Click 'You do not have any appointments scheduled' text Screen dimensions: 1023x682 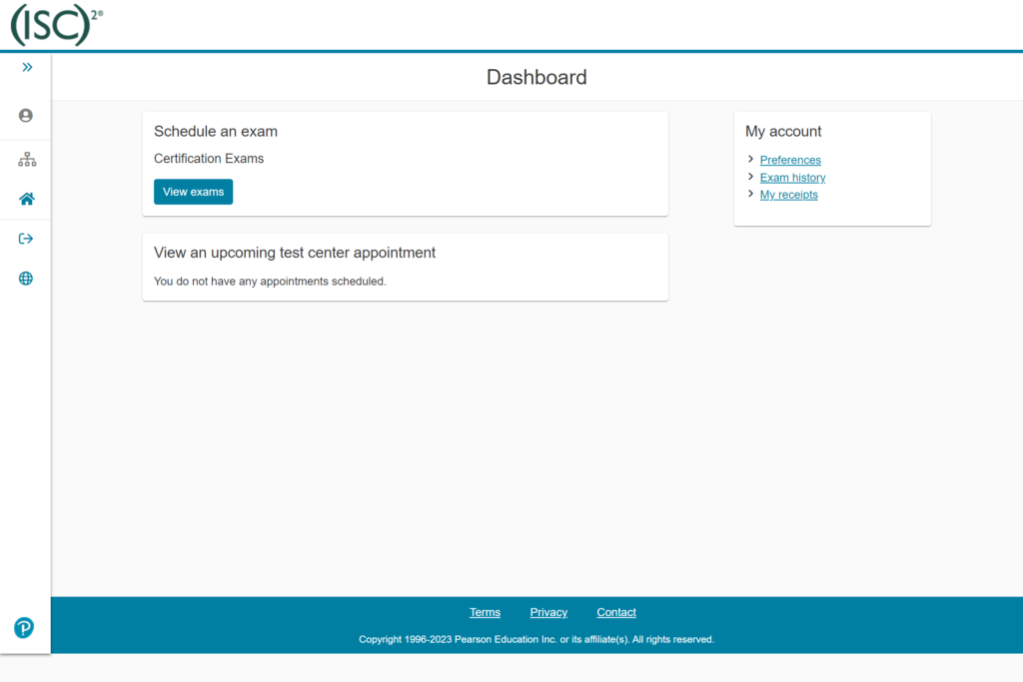point(270,281)
